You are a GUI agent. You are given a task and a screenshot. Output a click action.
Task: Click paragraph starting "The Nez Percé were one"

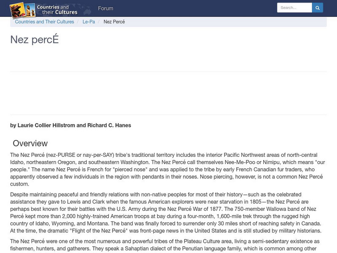[x=165, y=245]
